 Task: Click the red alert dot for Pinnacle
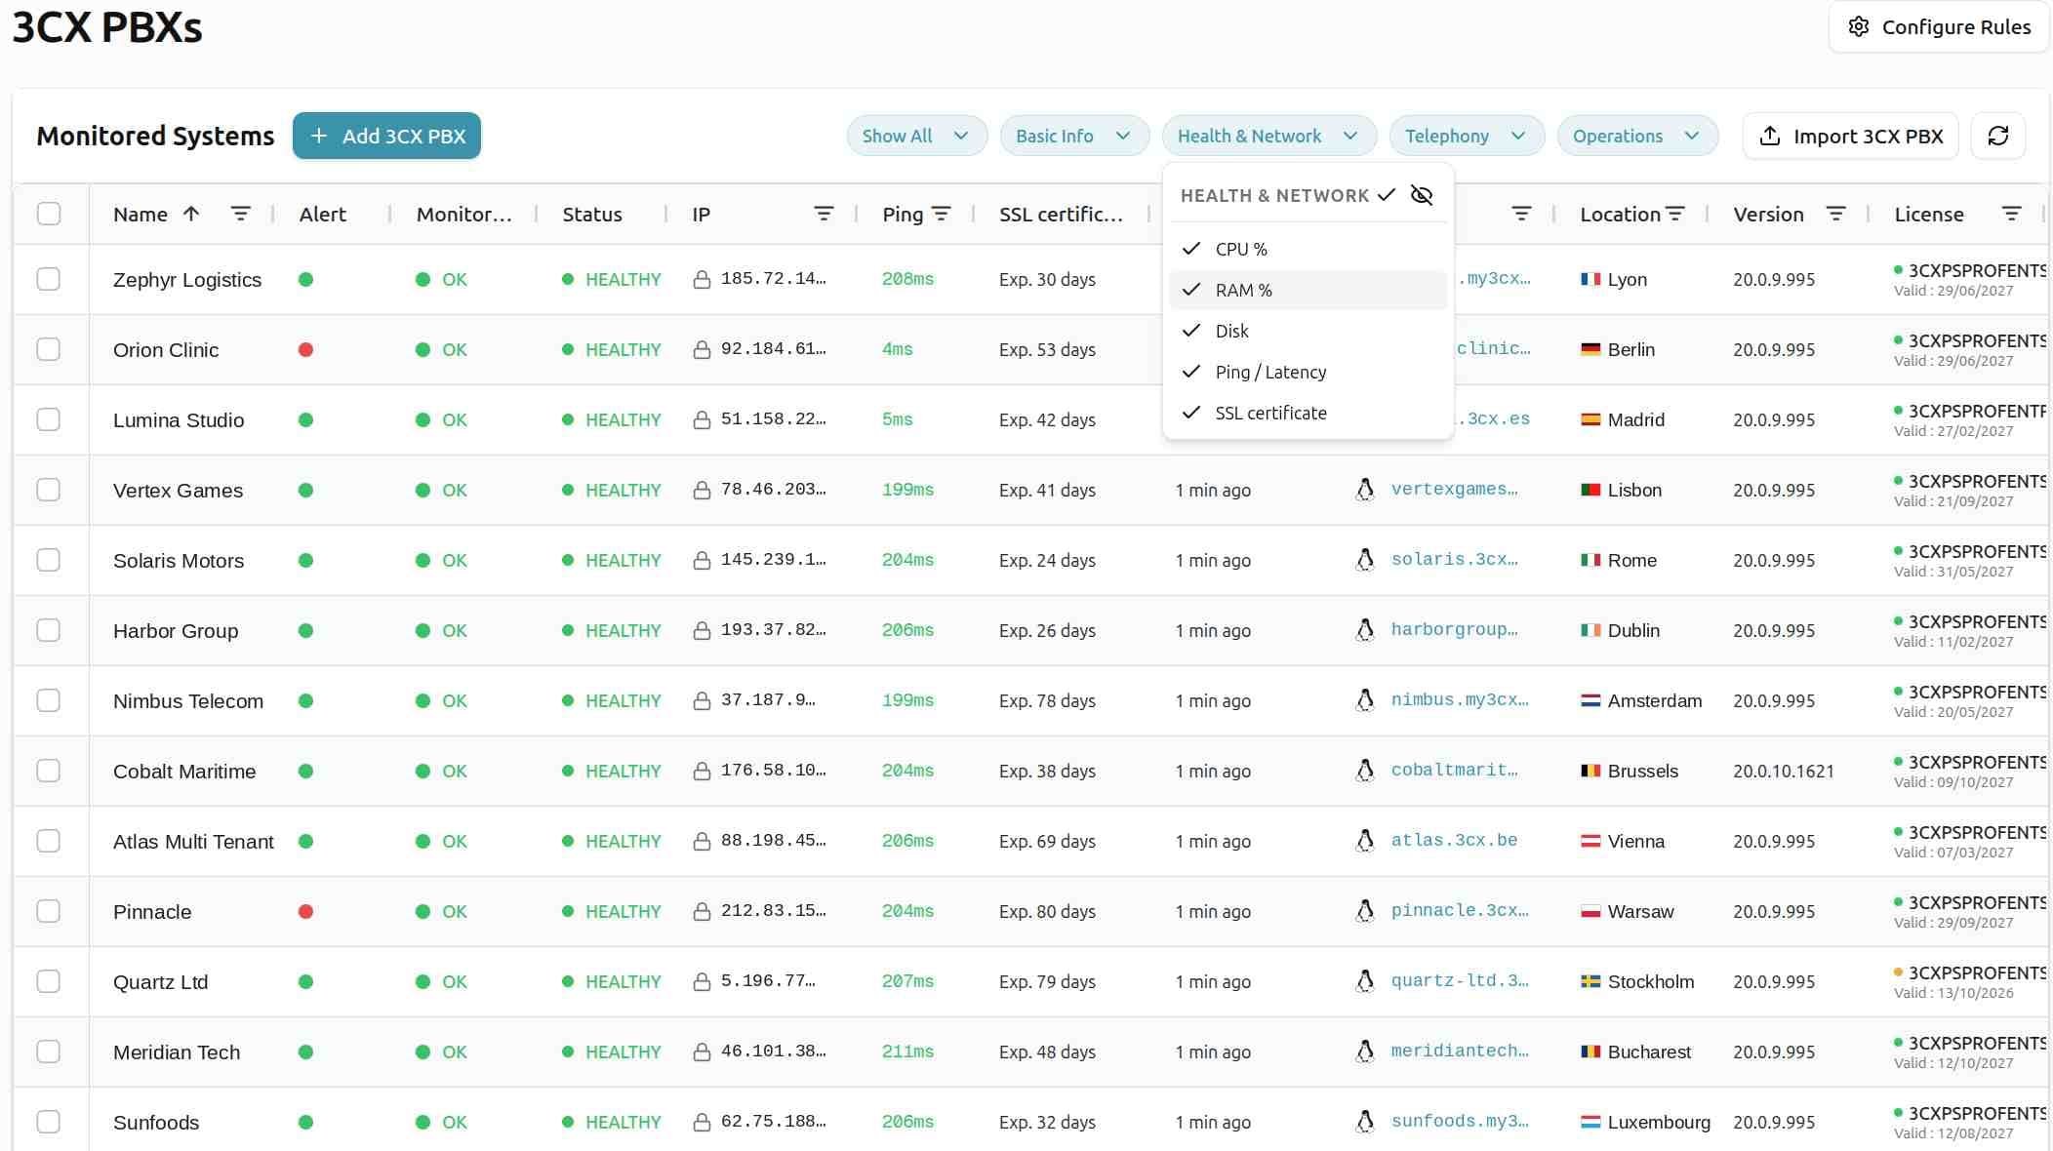pos(305,911)
